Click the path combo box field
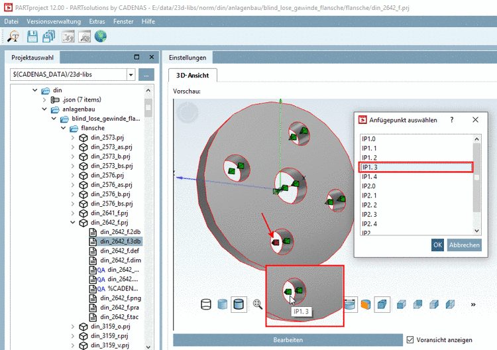This screenshot has width=497, height=350. pyautogui.click(x=68, y=75)
